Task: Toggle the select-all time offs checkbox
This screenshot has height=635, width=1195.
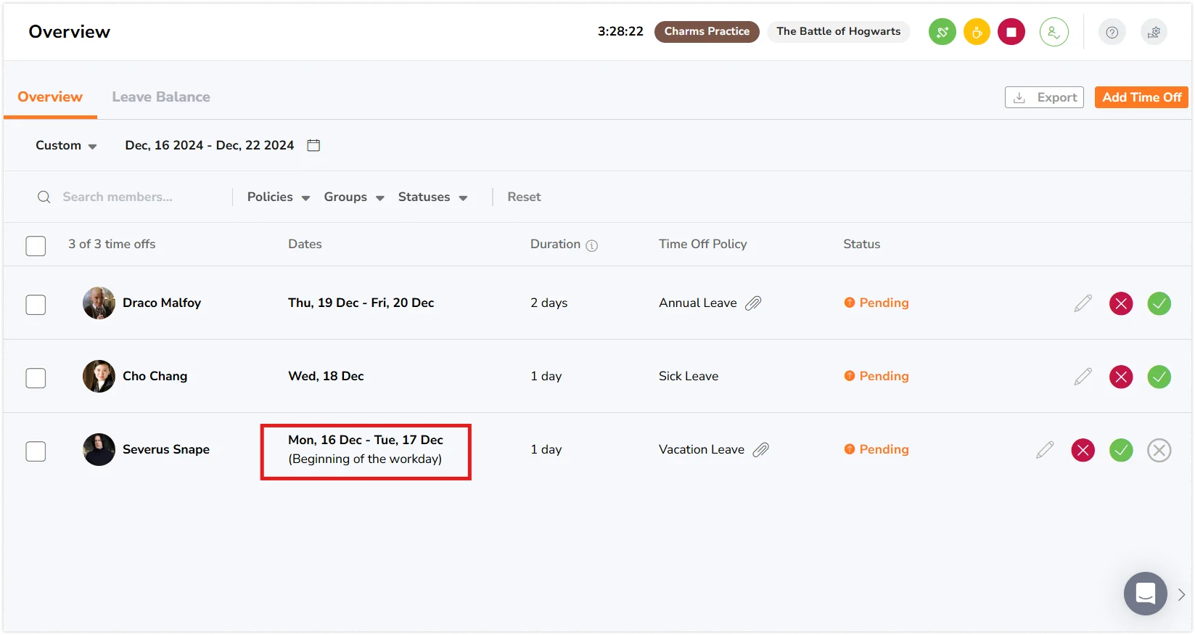Action: click(36, 245)
